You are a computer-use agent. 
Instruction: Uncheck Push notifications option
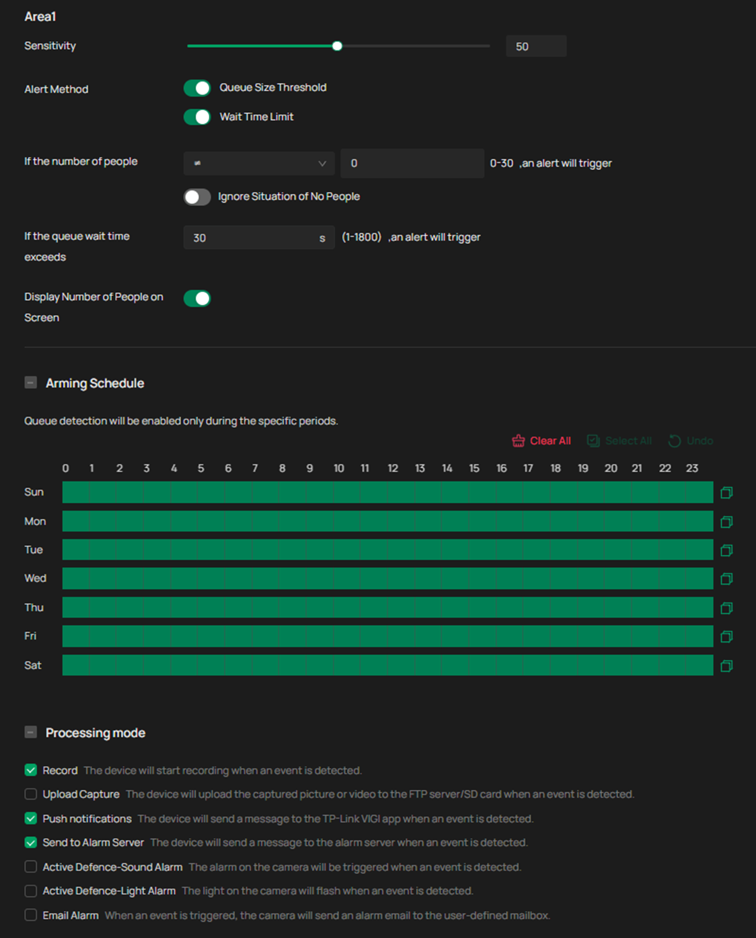pyautogui.click(x=30, y=819)
